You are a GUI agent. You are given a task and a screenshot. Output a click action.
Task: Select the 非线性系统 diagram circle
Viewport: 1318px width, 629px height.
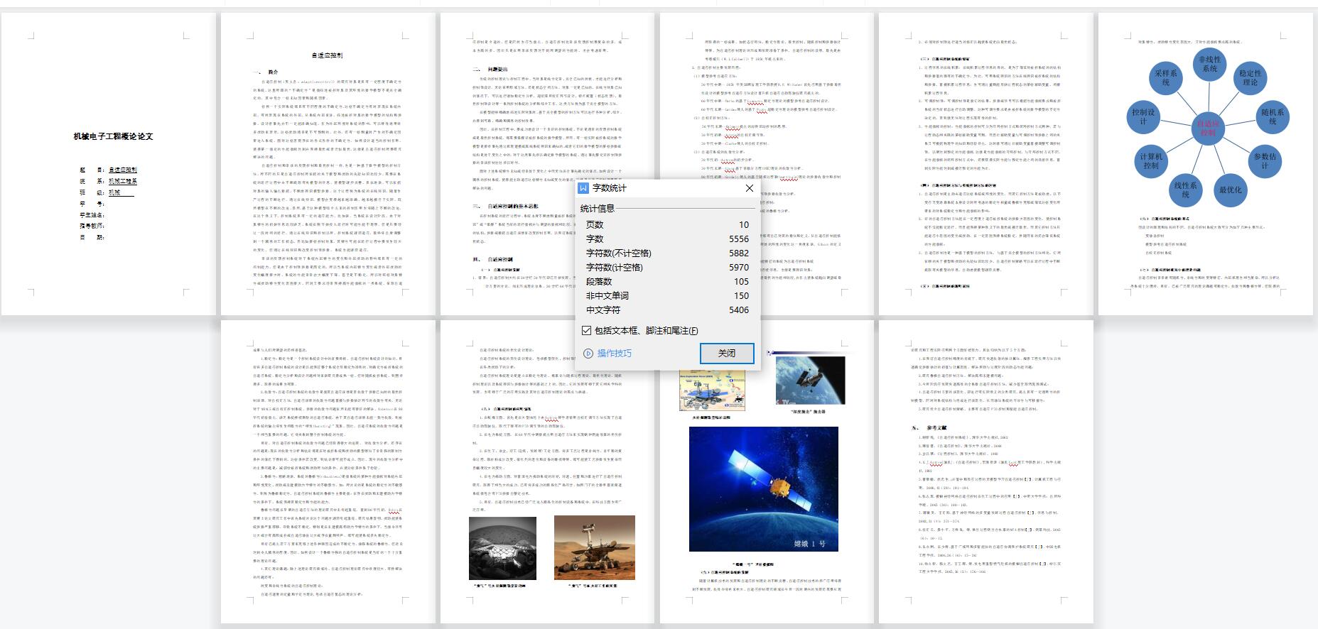pyautogui.click(x=1209, y=65)
